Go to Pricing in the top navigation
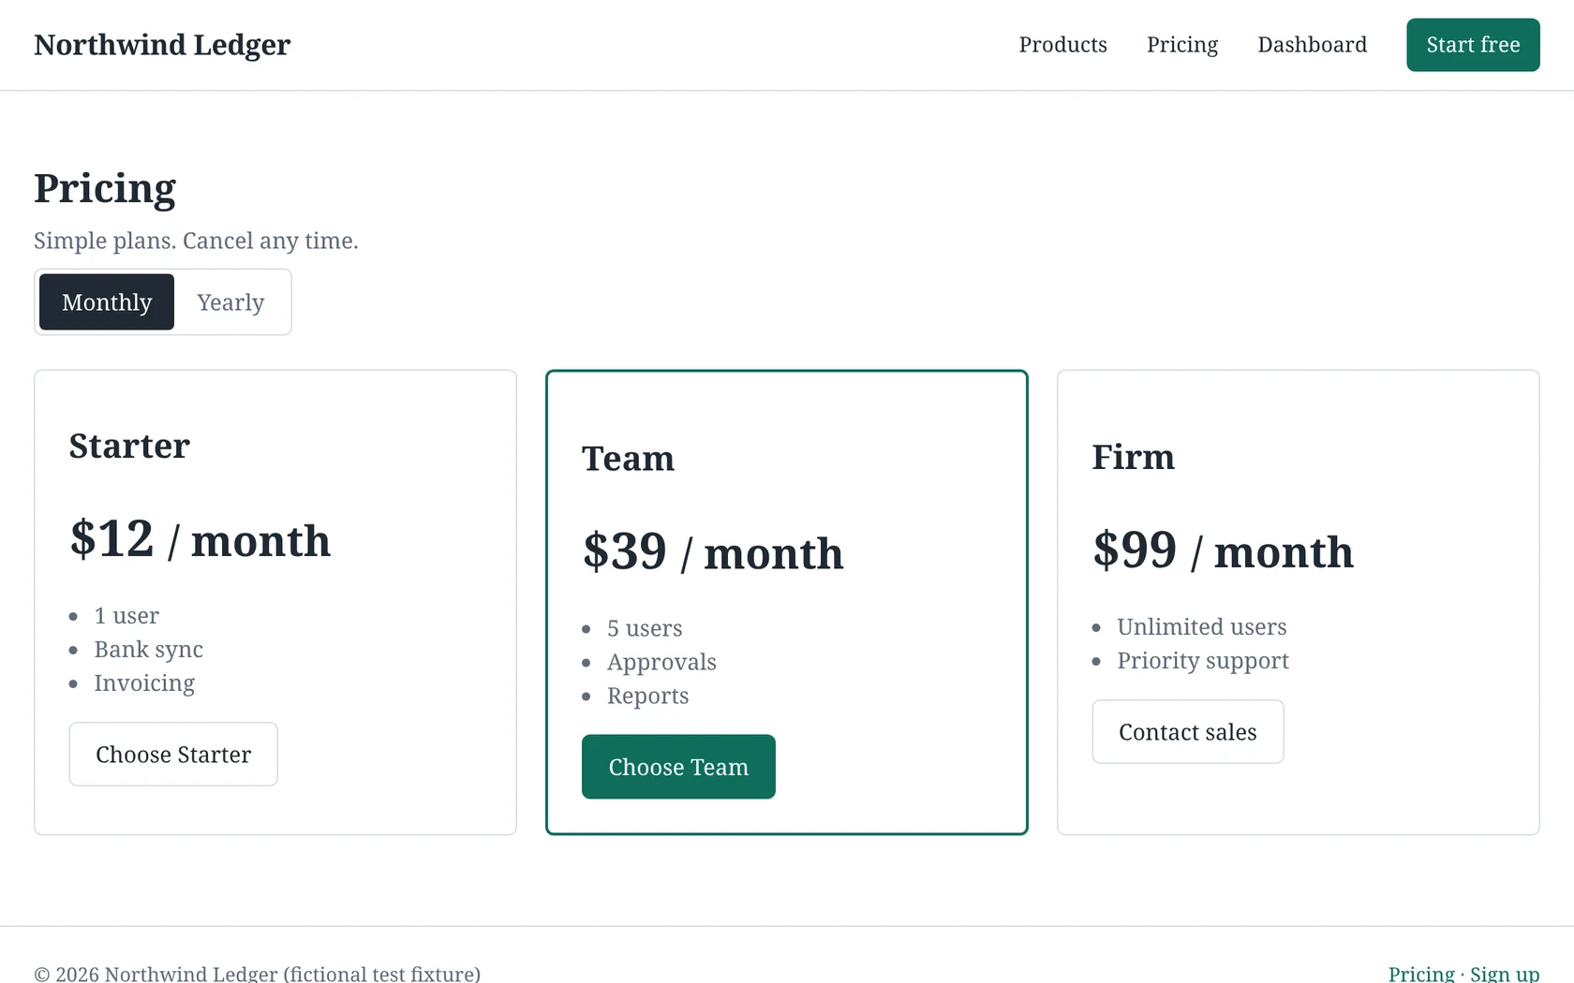This screenshot has width=1574, height=983. pyautogui.click(x=1182, y=45)
